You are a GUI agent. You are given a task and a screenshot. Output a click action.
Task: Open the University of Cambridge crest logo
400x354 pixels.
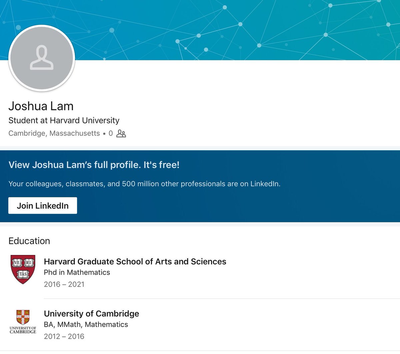click(23, 321)
